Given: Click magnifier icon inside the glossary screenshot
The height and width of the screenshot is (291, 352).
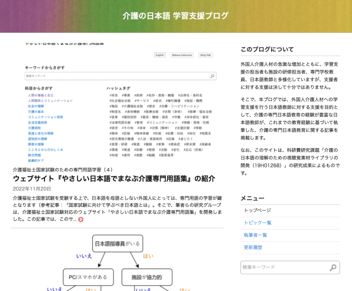Looking at the screenshot, I should click(213, 76).
